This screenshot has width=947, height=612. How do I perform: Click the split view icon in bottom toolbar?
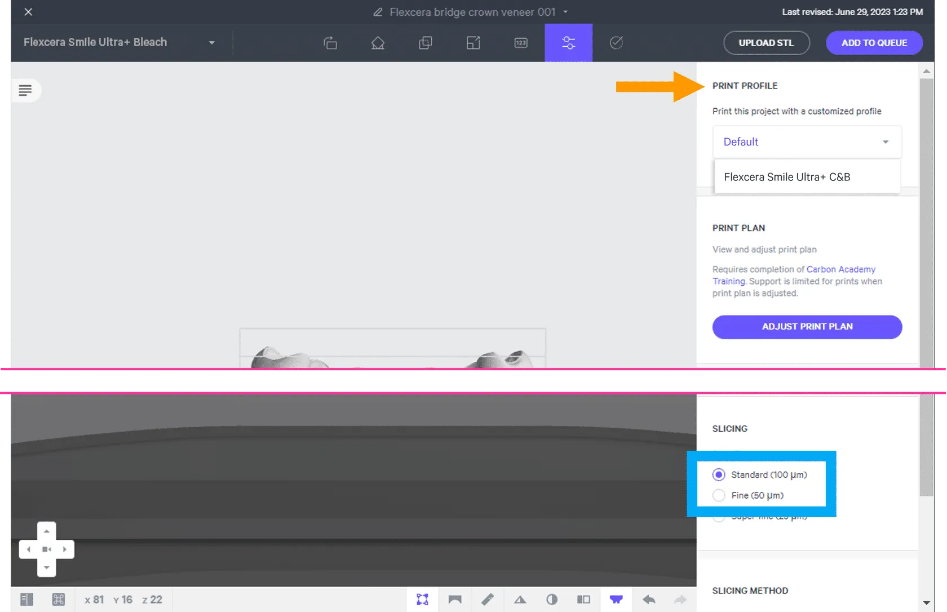point(584,599)
